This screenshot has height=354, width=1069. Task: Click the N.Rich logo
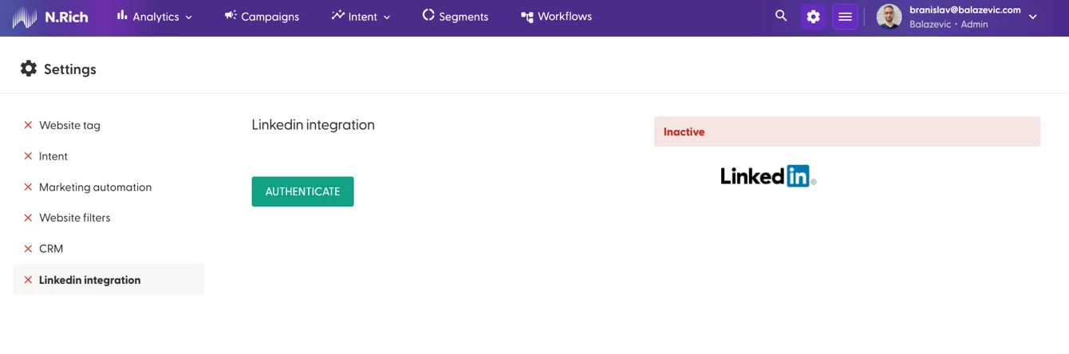(50, 17)
